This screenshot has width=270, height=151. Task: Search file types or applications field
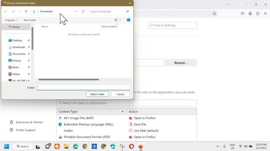click(x=127, y=103)
